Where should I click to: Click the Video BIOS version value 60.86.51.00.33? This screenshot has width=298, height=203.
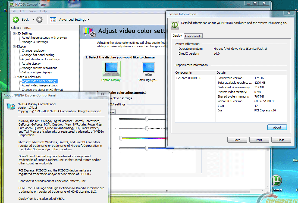265,101
